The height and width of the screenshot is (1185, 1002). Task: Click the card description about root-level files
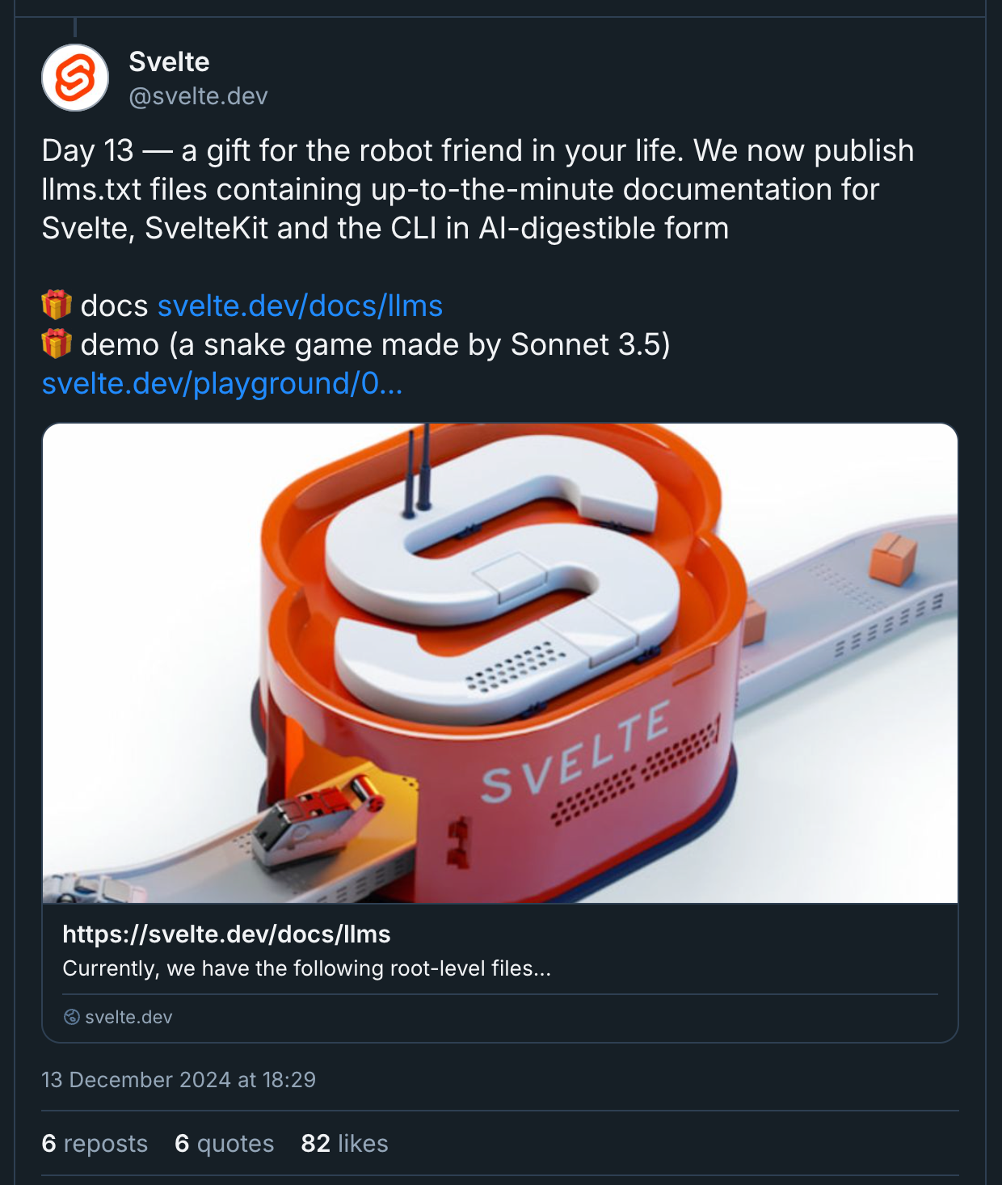(305, 968)
